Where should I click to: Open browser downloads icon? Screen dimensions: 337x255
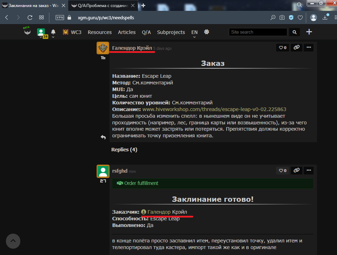(325, 18)
